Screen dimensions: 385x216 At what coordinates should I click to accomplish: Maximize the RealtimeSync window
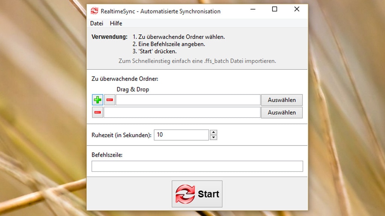274,9
